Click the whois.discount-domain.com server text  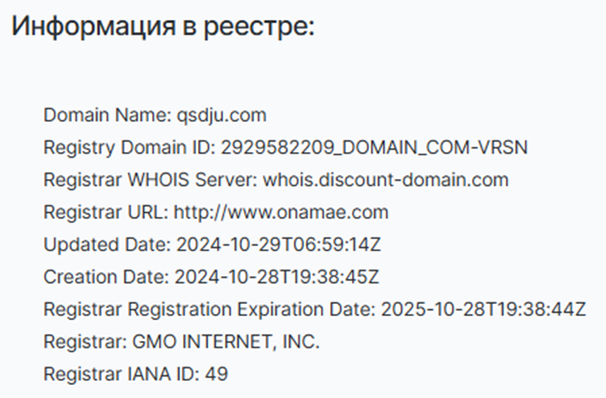tap(385, 180)
